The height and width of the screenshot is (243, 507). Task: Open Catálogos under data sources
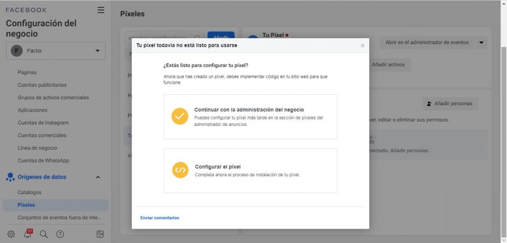29,192
